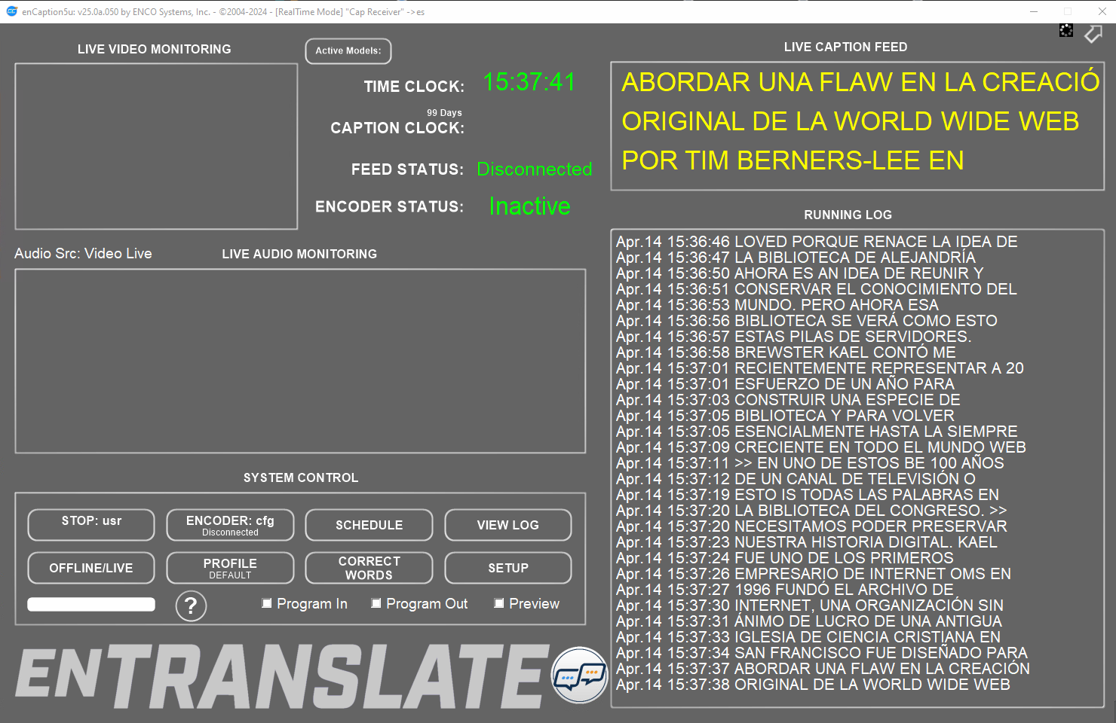Select log row 'LA BIBLIOTECA DE ALEJANDRÍA'
Viewport: 1116px width, 723px height.
click(x=796, y=258)
